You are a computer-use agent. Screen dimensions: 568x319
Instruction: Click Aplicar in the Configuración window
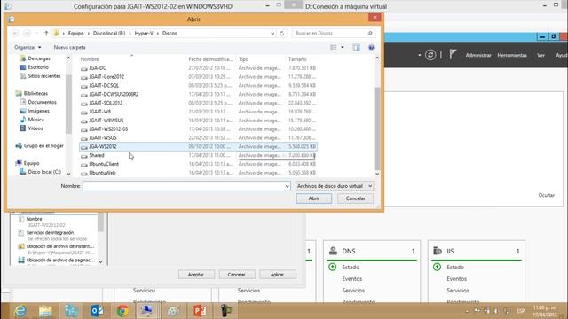[x=277, y=275]
